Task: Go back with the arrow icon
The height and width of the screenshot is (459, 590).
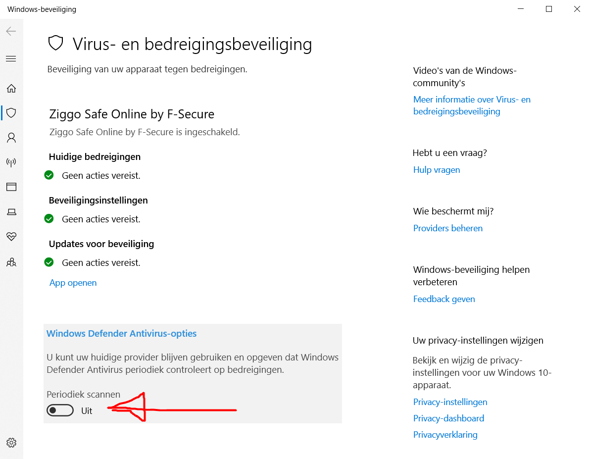Action: (11, 31)
